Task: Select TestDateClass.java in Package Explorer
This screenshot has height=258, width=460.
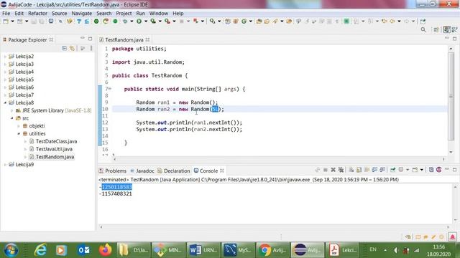Action: tap(56, 141)
